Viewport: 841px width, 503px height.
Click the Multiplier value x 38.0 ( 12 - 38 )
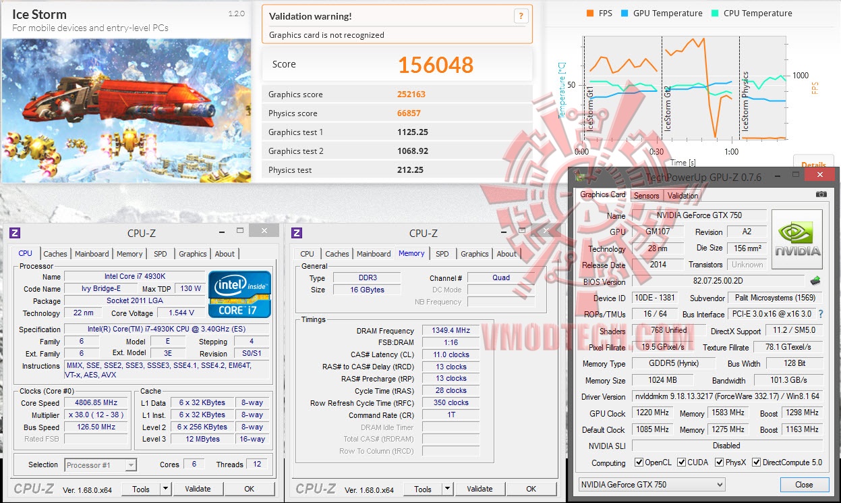pos(96,415)
